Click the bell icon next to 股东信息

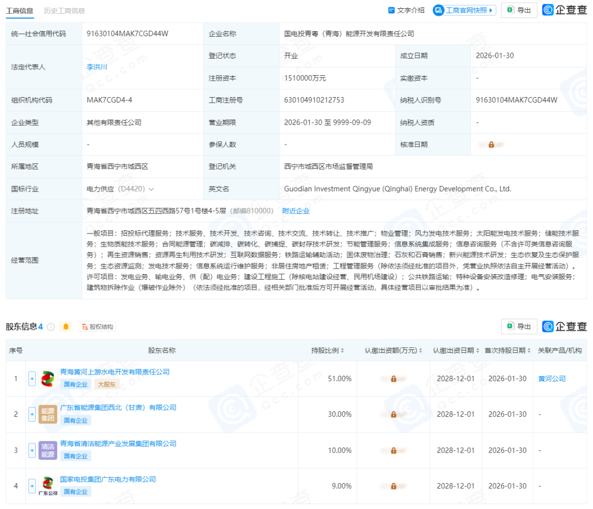click(66, 326)
